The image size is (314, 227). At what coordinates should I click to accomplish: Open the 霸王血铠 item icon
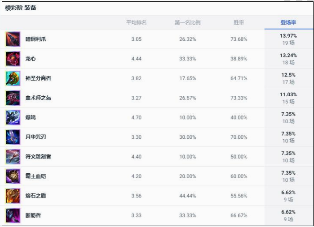point(13,176)
